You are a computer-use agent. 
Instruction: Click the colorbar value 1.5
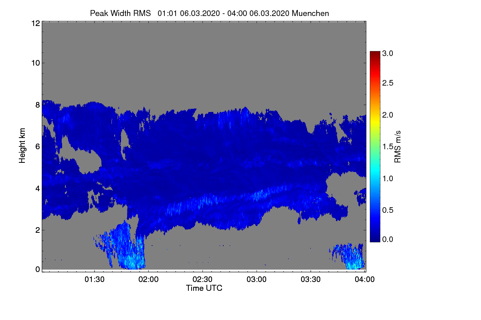click(388, 147)
